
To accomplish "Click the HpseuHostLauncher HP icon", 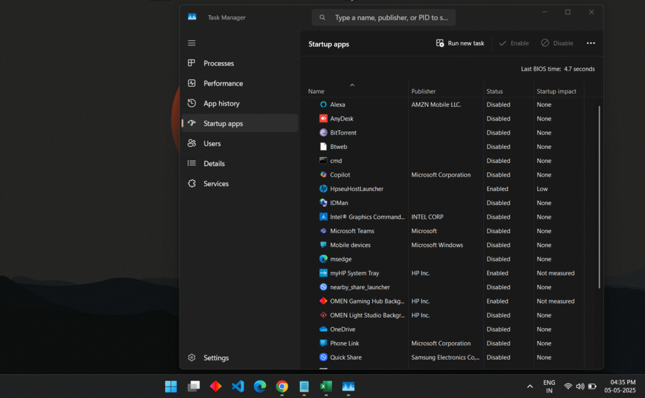I will pyautogui.click(x=323, y=189).
